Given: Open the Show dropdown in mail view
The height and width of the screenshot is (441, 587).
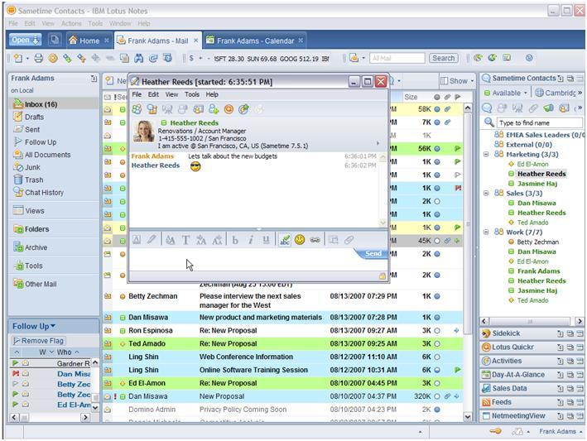Looking at the screenshot, I should coord(457,81).
